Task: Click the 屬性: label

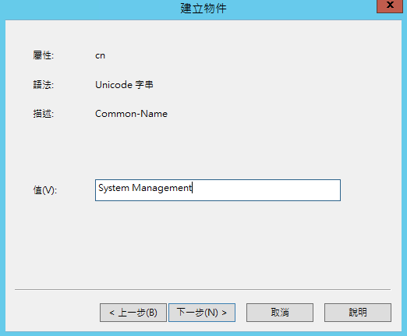Action: (43, 55)
